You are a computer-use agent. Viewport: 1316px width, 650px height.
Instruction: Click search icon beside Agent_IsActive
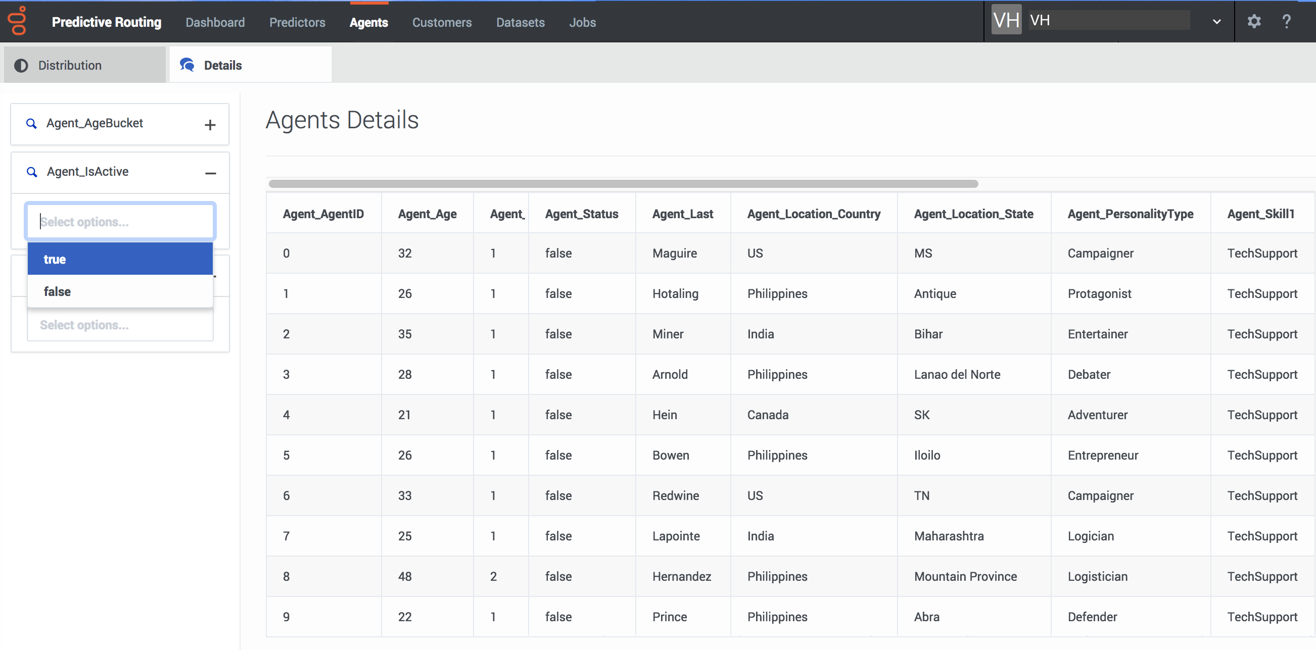[32, 172]
